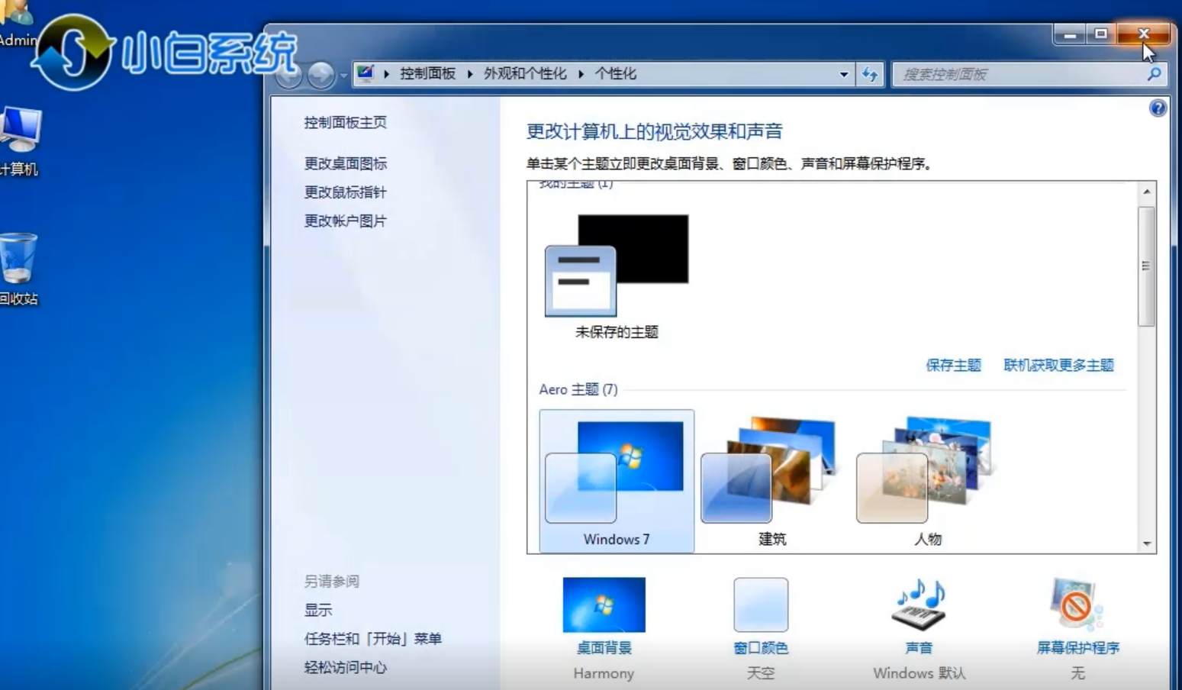Expand chevron after 外观和个性化 breadcrumb
Viewport: 1182px width, 690px height.
point(581,74)
